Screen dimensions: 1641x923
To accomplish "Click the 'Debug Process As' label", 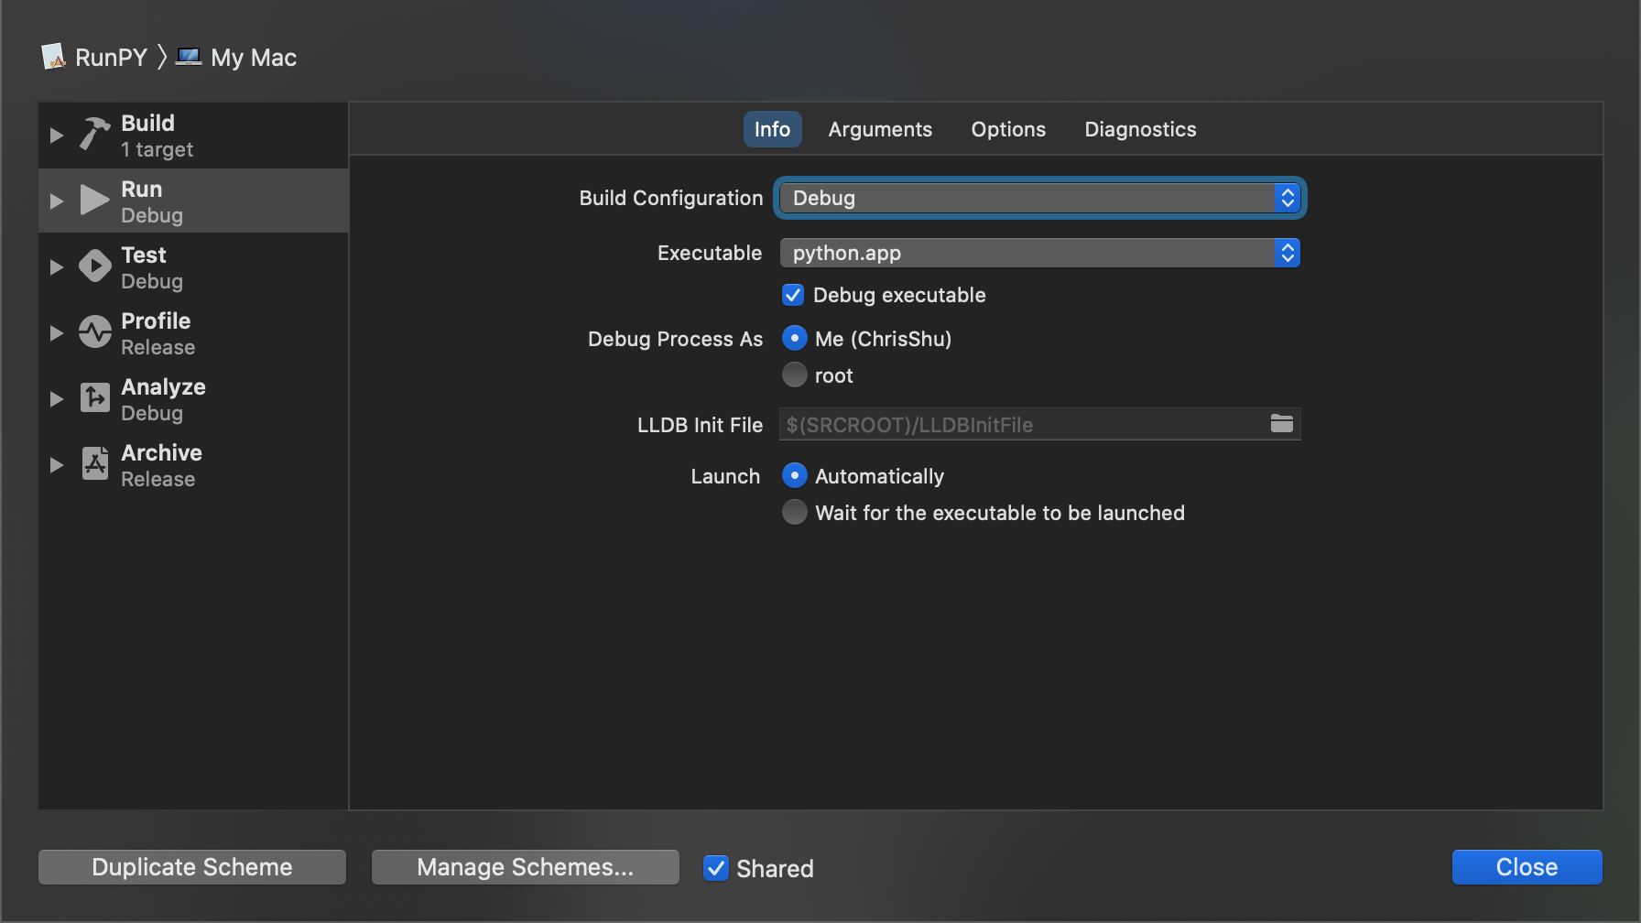I will click(675, 339).
